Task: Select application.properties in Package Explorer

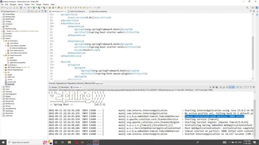Action: (17, 63)
